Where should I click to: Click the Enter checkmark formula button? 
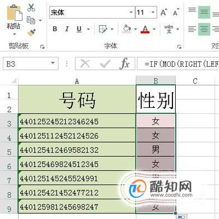point(105,63)
